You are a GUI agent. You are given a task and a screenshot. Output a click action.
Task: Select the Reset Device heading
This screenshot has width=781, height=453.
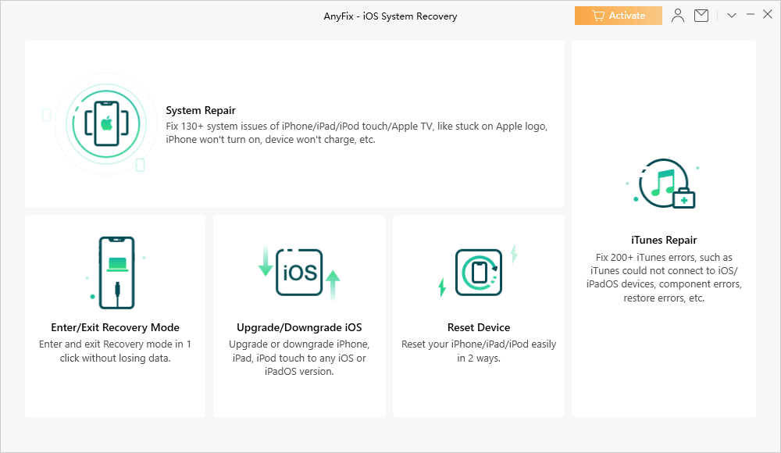tap(479, 328)
